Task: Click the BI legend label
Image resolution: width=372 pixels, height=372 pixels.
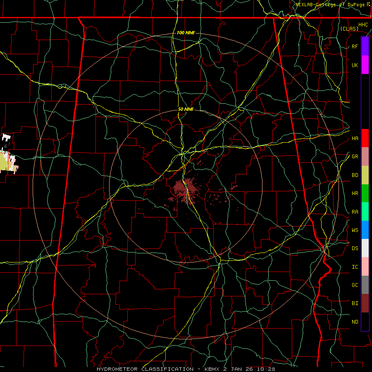Action: [x=355, y=303]
